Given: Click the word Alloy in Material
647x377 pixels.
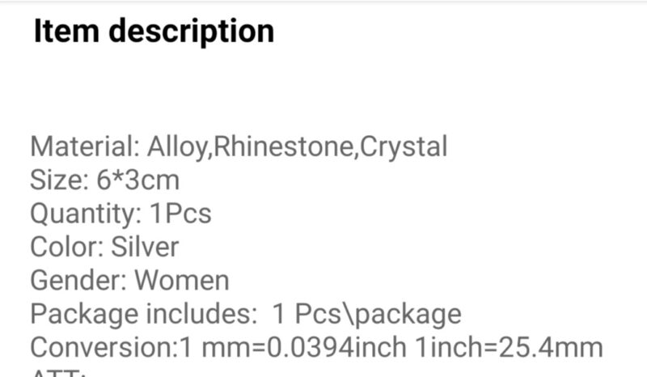Looking at the screenshot, I should coord(178,147).
